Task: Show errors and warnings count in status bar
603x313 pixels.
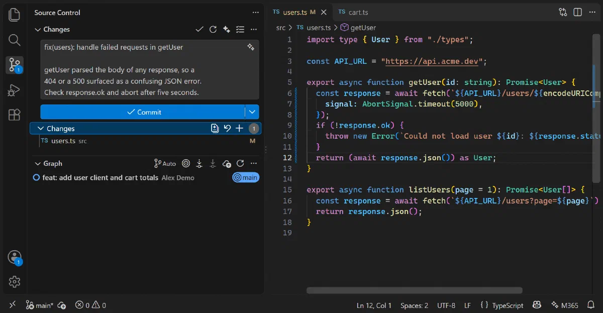Action: click(90, 305)
